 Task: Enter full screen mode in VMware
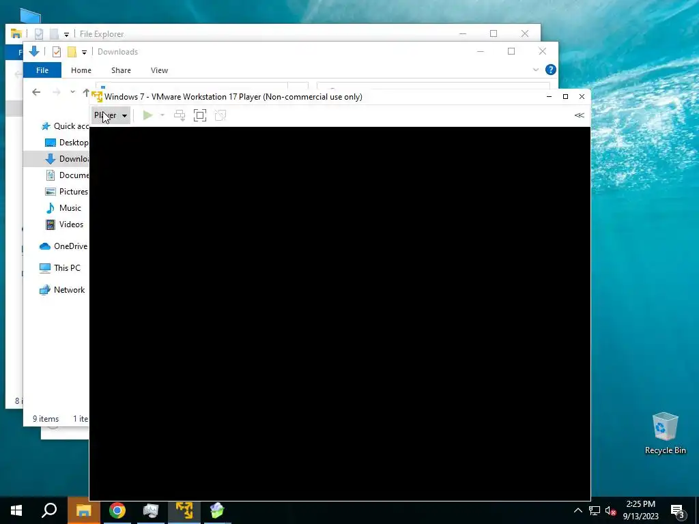tap(200, 115)
